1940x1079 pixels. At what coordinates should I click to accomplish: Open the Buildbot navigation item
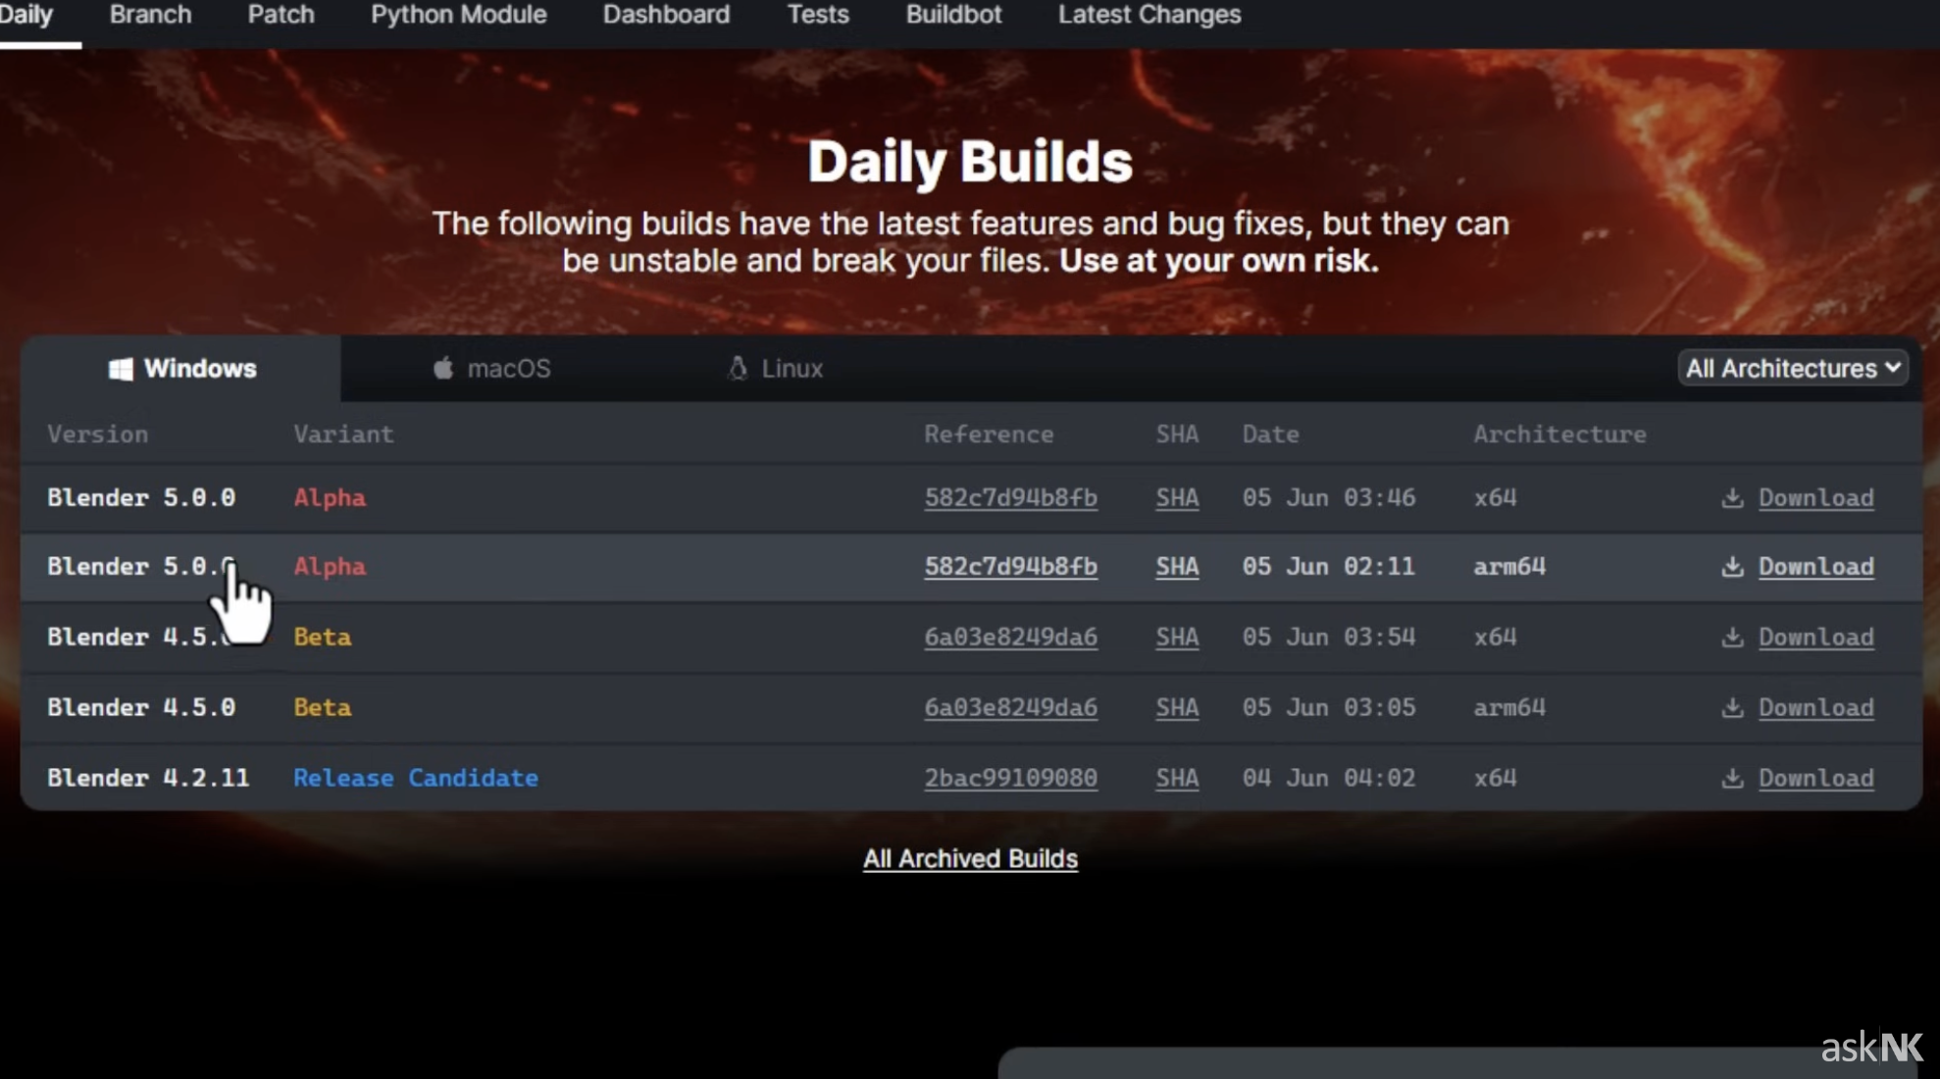(x=953, y=15)
